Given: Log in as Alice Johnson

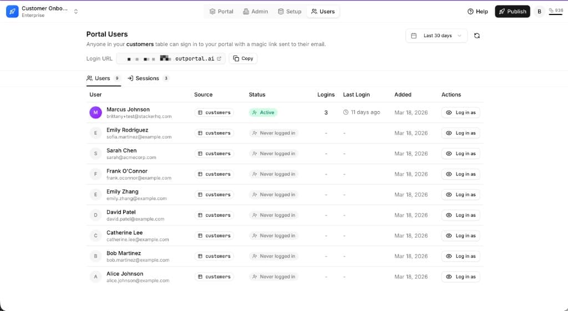Looking at the screenshot, I should (x=461, y=277).
